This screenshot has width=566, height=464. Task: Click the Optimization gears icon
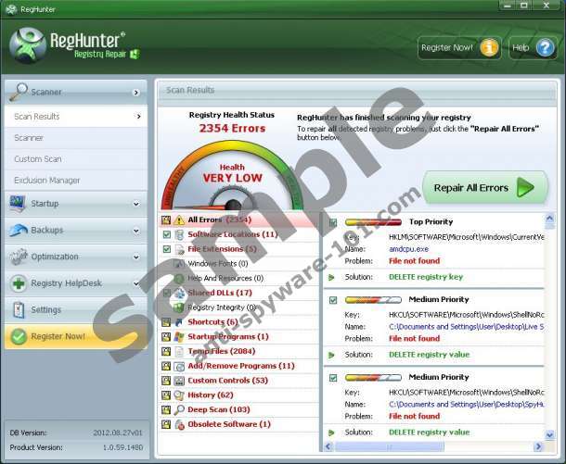click(x=18, y=257)
